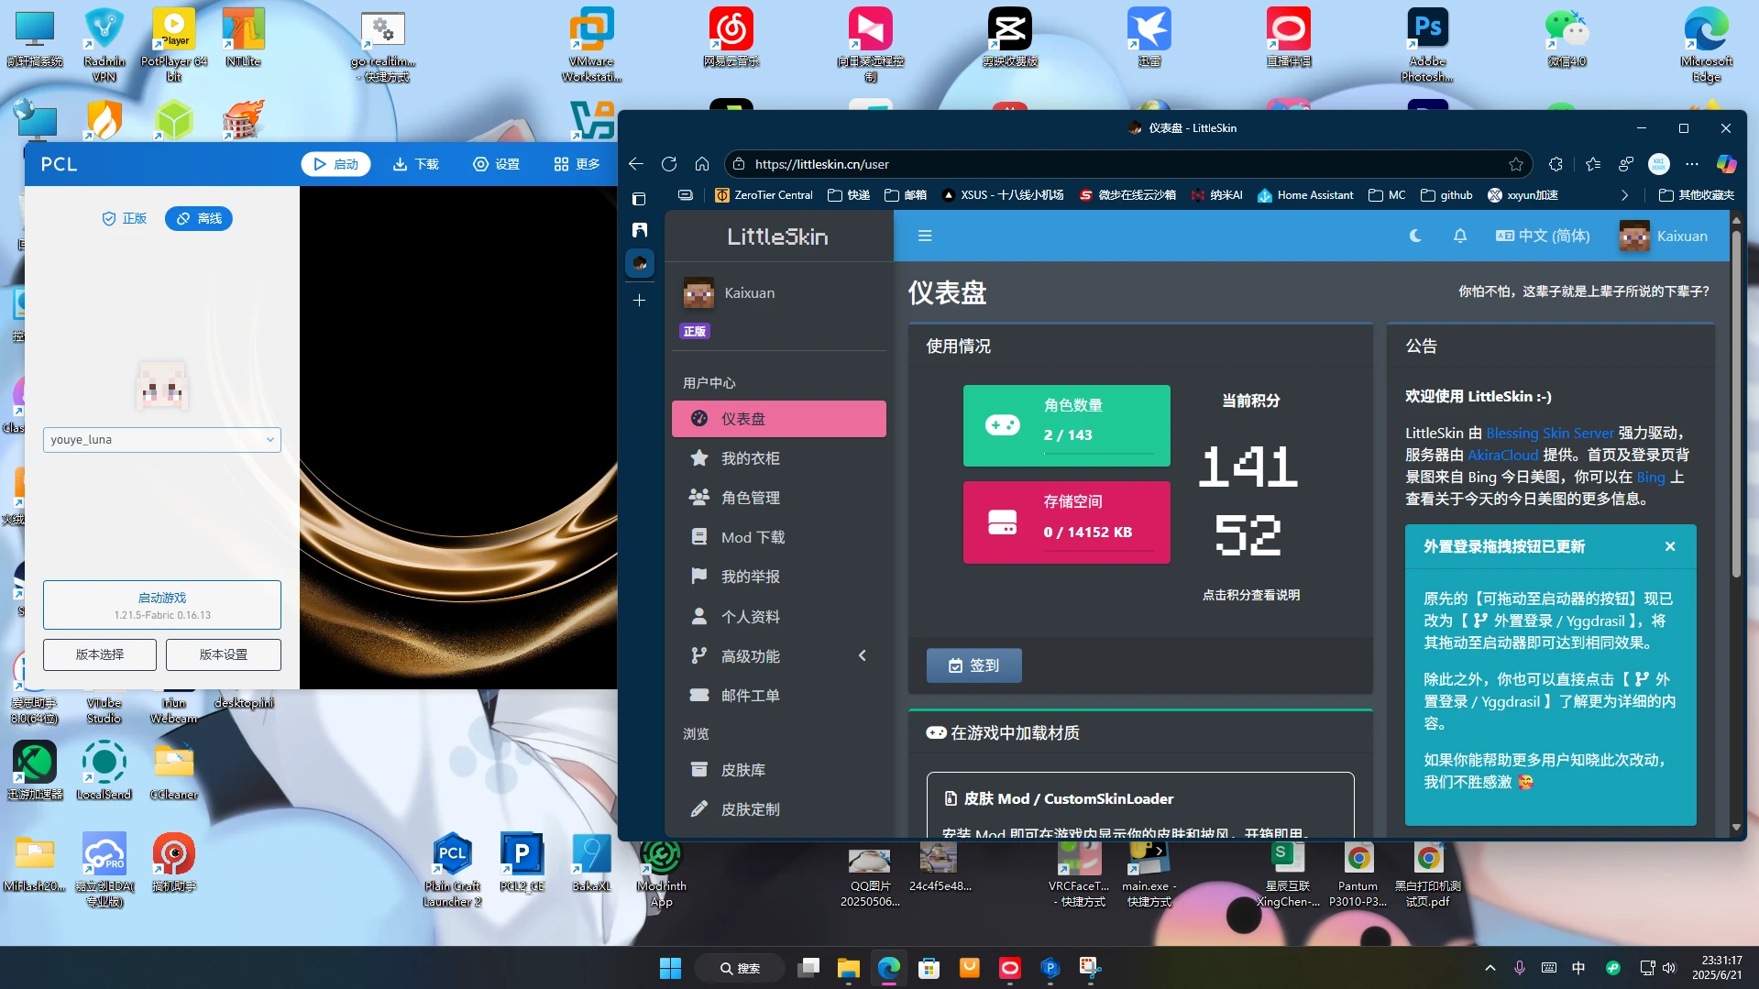1759x989 pixels.
Task: Close the 外置登录拖拽按钮已更新 notice
Action: pos(1669,545)
